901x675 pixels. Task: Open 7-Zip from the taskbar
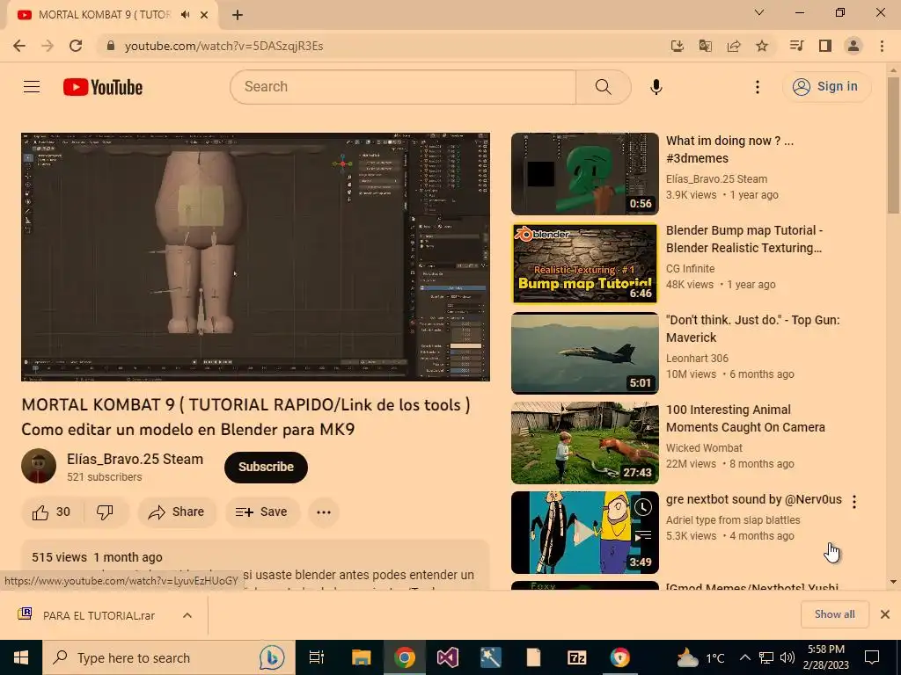576,657
